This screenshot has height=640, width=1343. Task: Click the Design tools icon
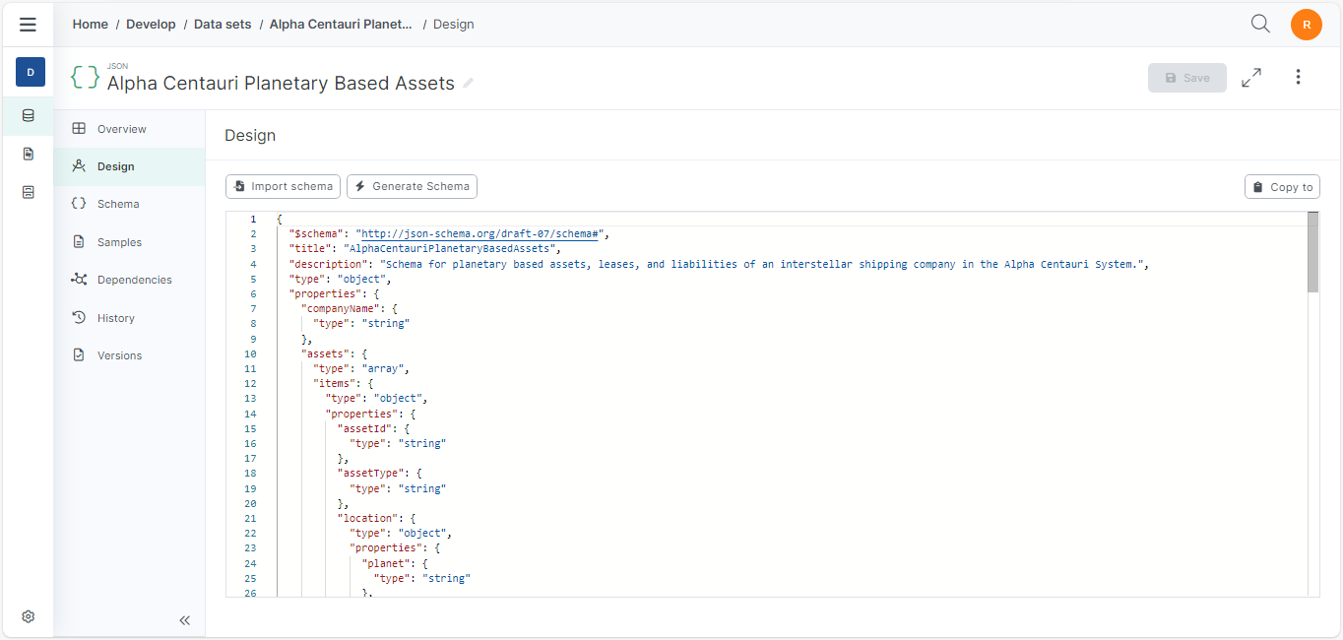pyautogui.click(x=79, y=165)
